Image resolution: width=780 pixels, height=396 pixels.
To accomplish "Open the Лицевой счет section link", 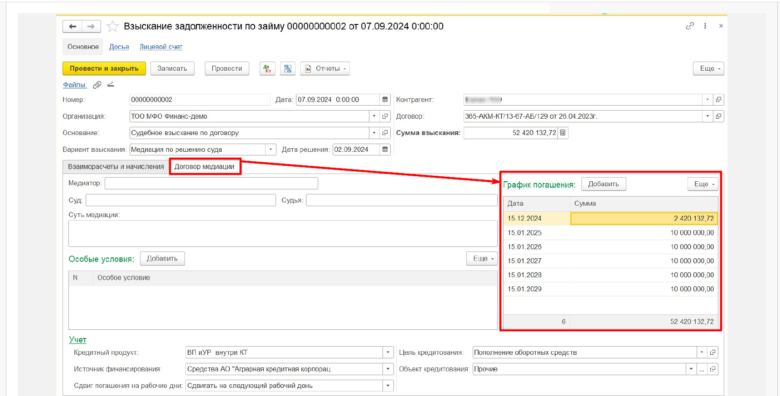I will coord(161,47).
